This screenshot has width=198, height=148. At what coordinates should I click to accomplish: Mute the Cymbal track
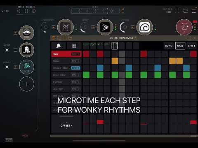[75, 82]
